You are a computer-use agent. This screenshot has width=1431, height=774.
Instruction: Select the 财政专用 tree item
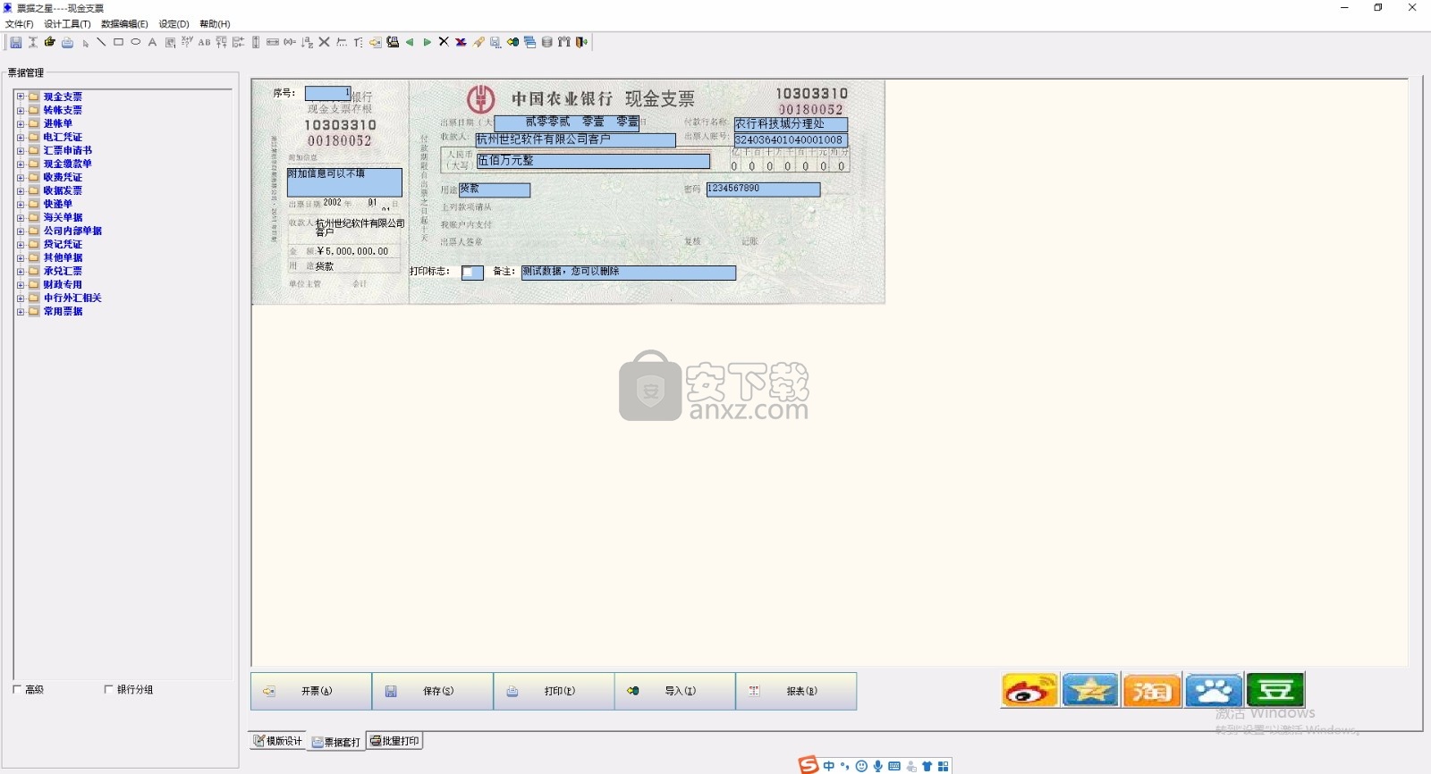click(63, 284)
